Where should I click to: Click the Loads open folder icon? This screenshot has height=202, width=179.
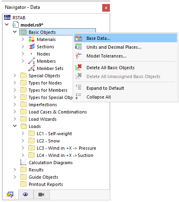(23, 126)
